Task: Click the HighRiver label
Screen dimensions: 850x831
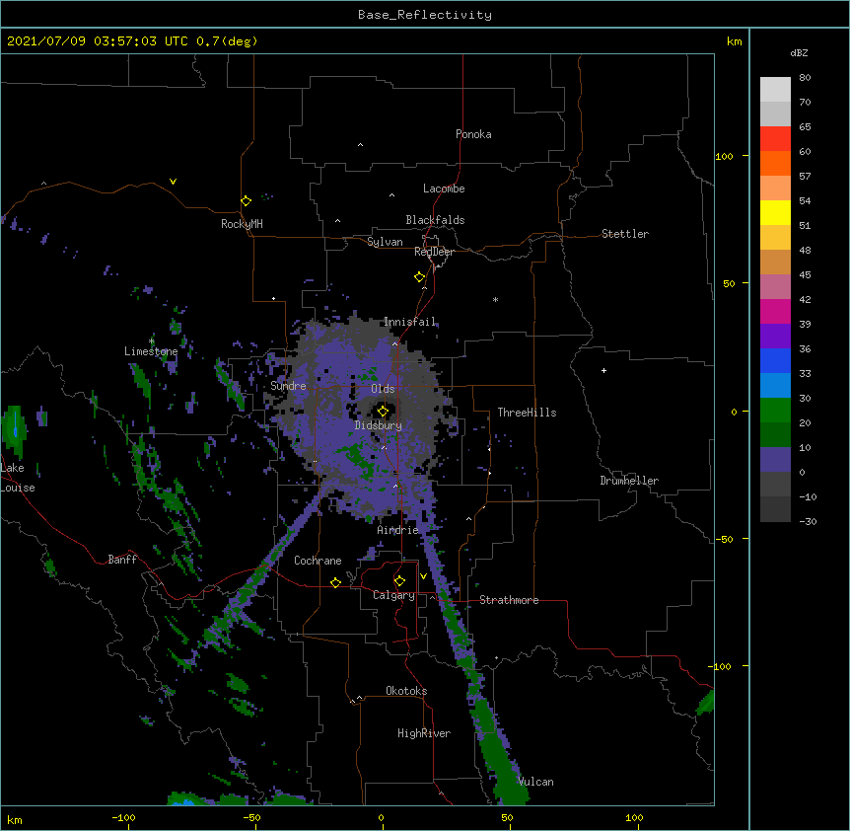Action: tap(424, 733)
